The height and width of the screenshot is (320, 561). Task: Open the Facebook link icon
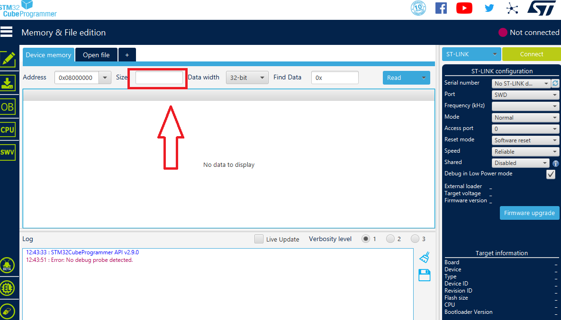click(441, 8)
